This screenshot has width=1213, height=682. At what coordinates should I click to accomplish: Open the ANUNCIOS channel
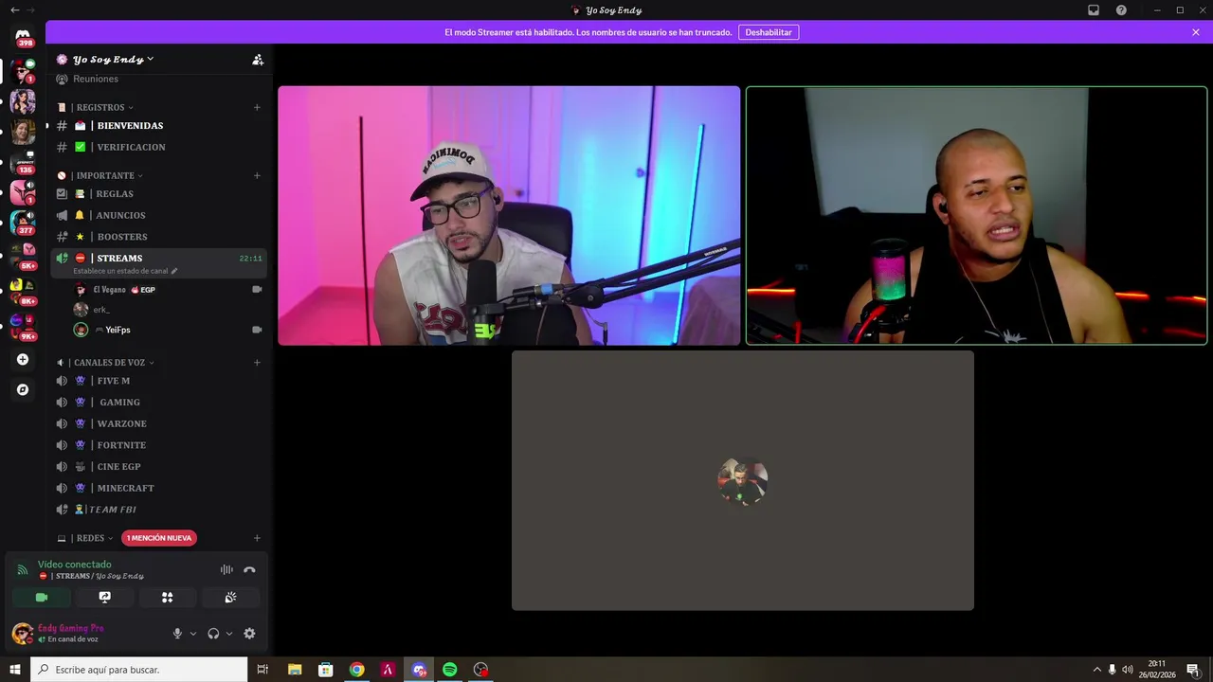tap(158, 216)
